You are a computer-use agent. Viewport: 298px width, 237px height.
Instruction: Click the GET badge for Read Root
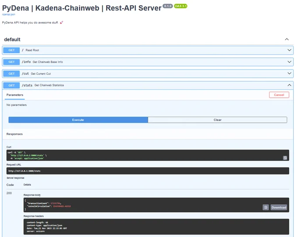(11, 50)
